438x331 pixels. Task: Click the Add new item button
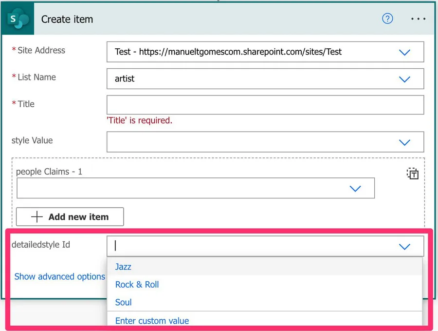click(x=70, y=217)
